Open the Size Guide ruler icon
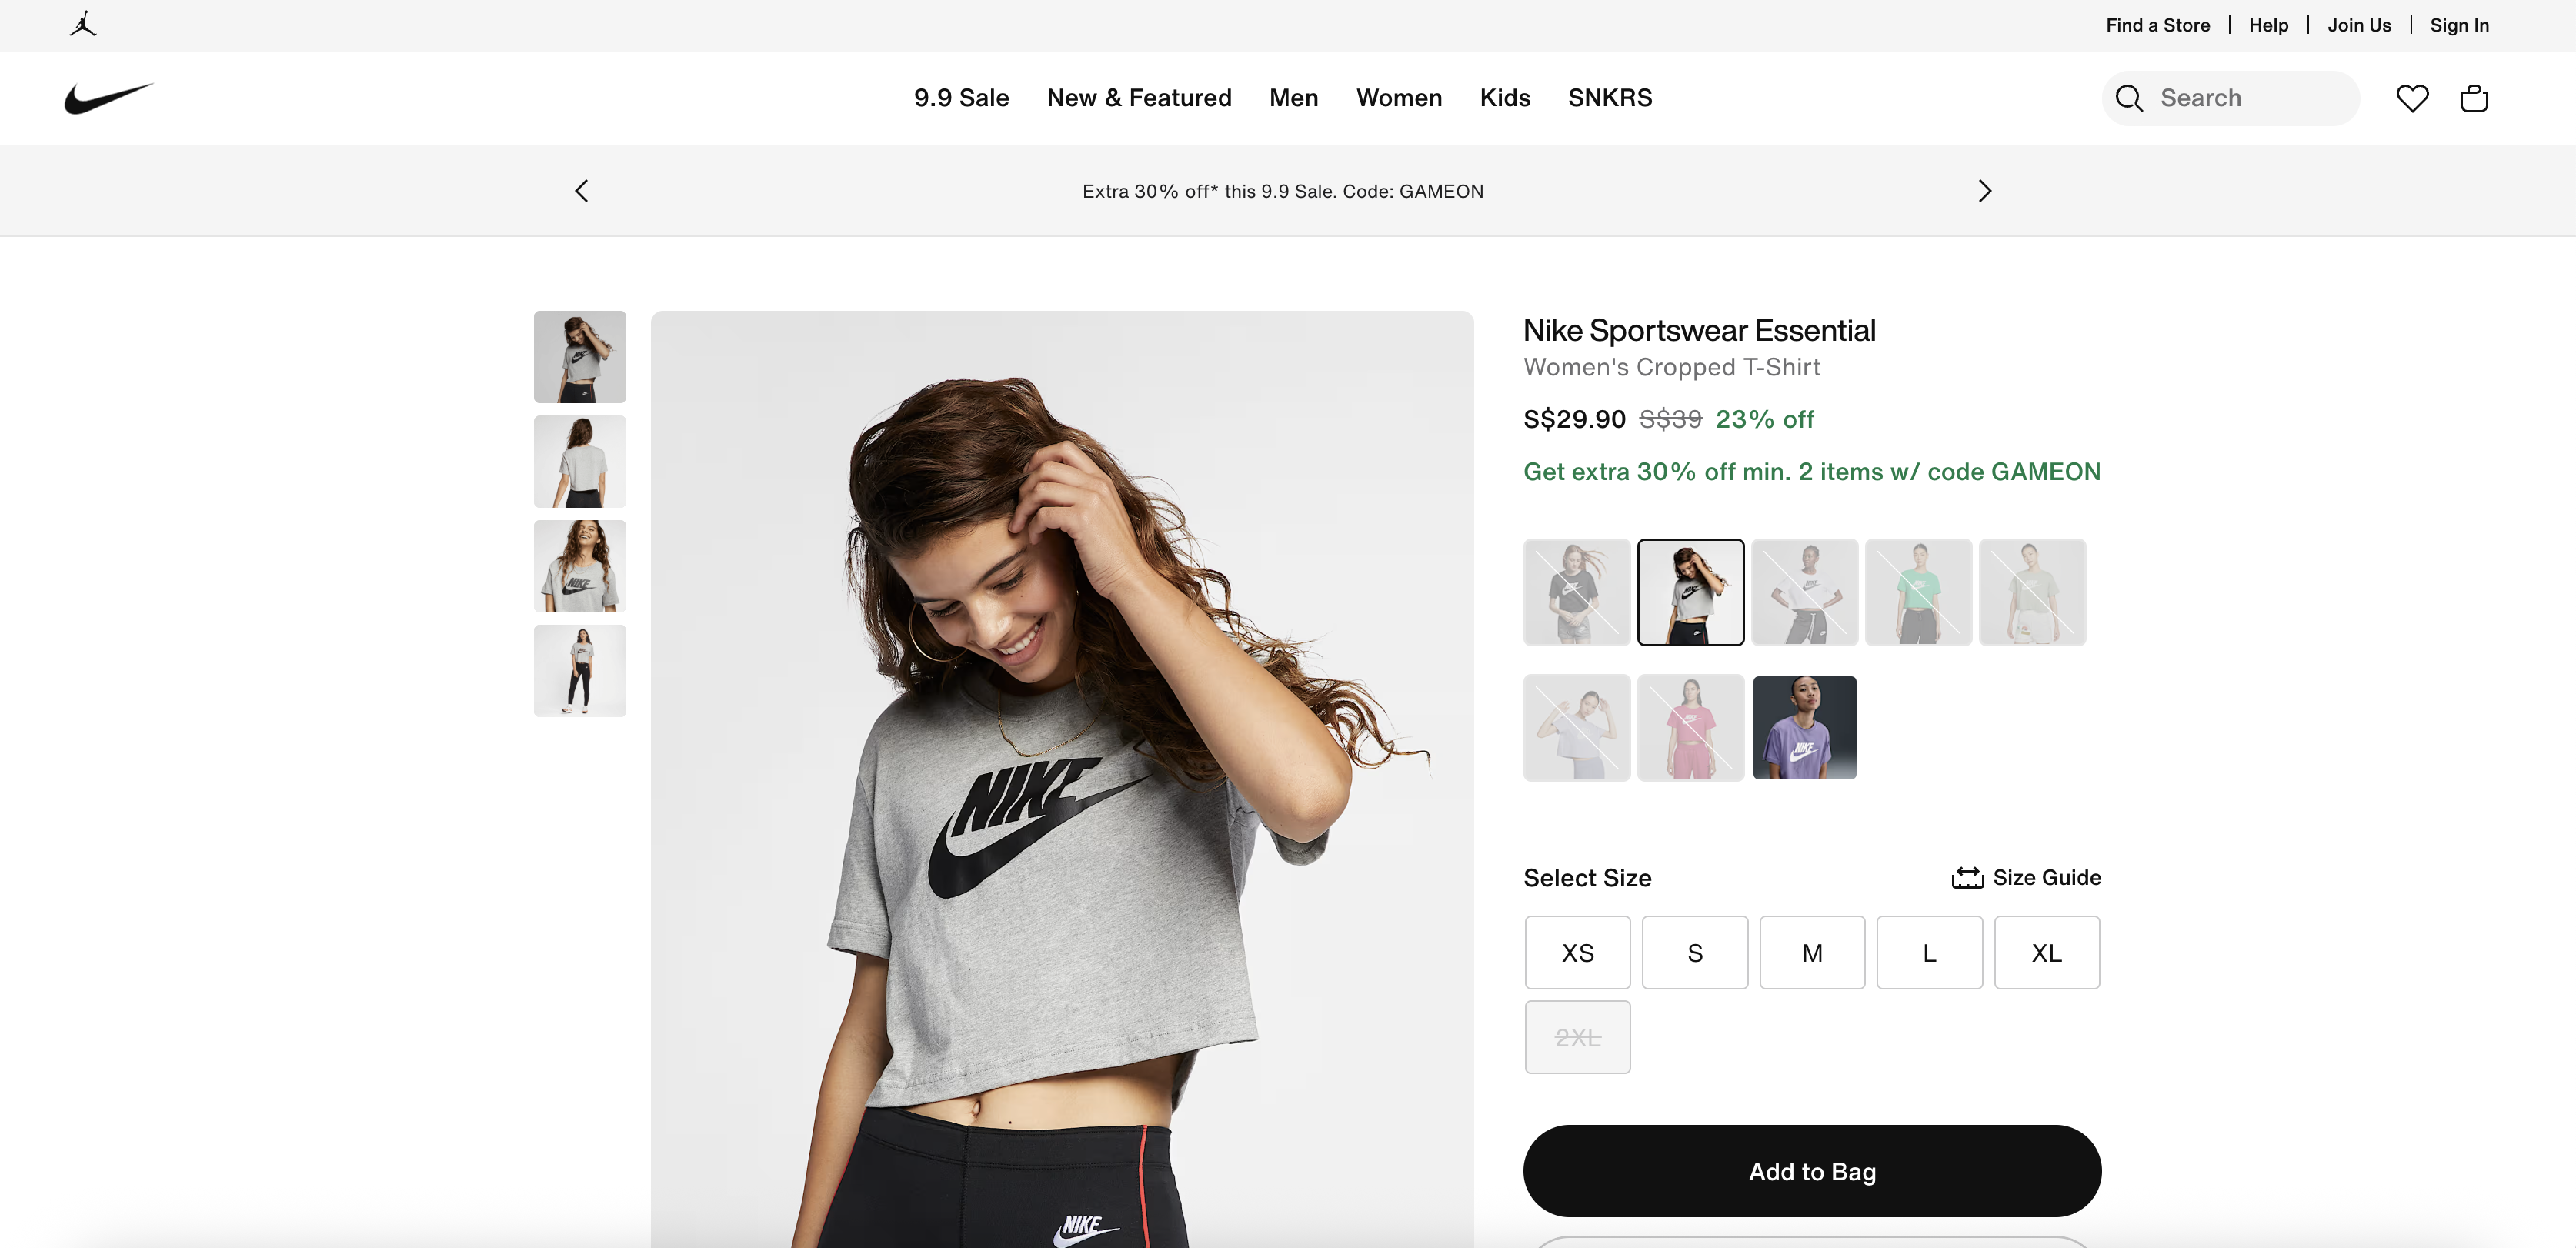Viewport: 2576px width, 1248px height. coord(1967,877)
